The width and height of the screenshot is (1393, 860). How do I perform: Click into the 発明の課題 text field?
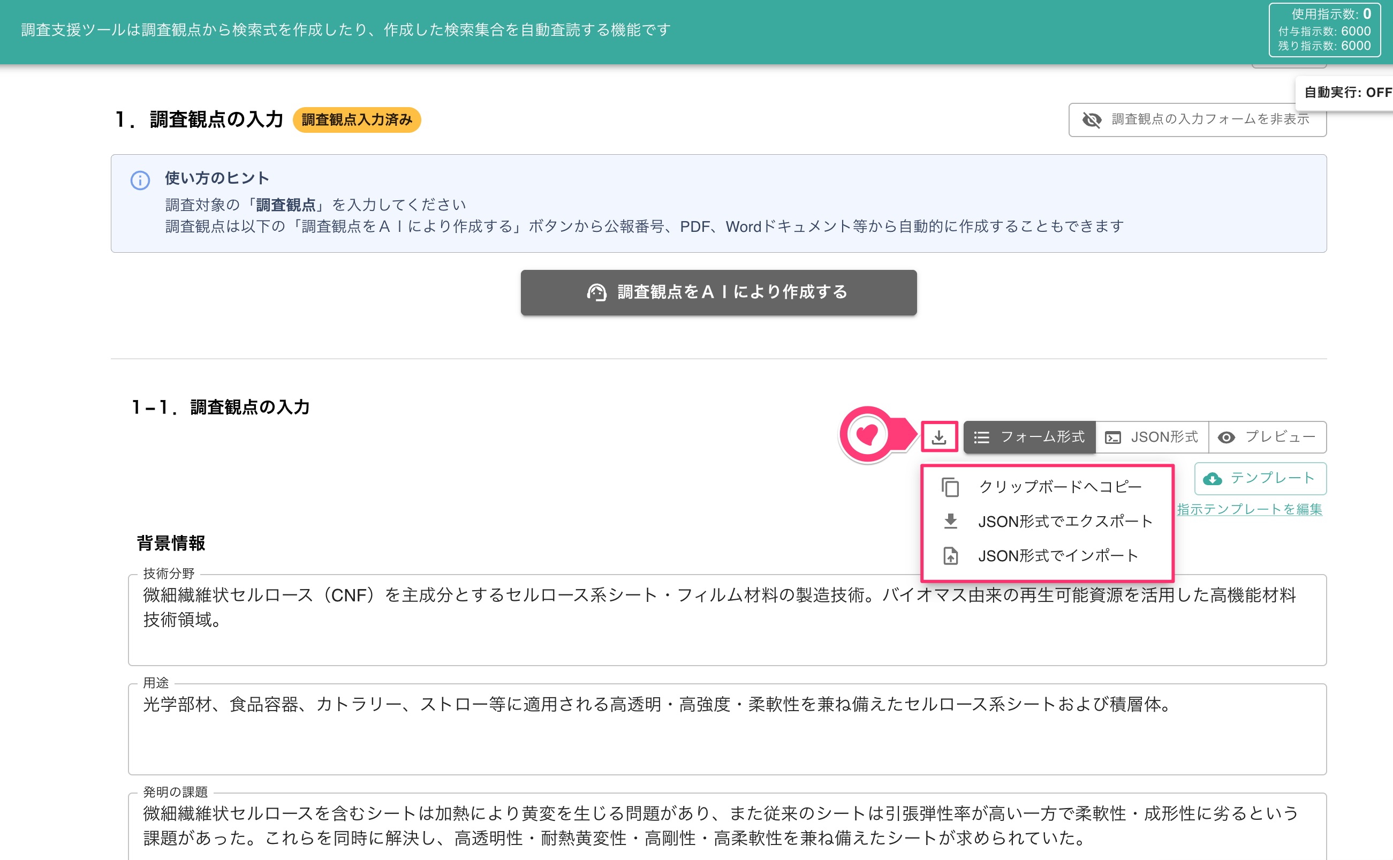point(726,826)
